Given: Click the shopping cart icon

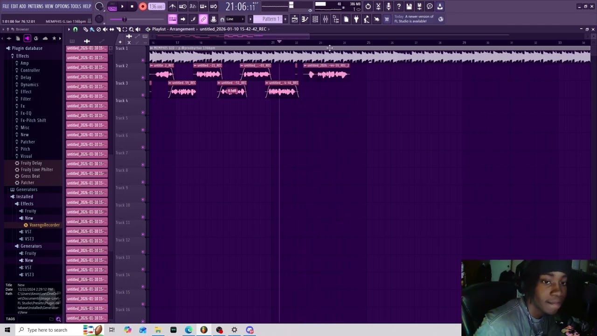Looking at the screenshot, I should [x=387, y=19].
